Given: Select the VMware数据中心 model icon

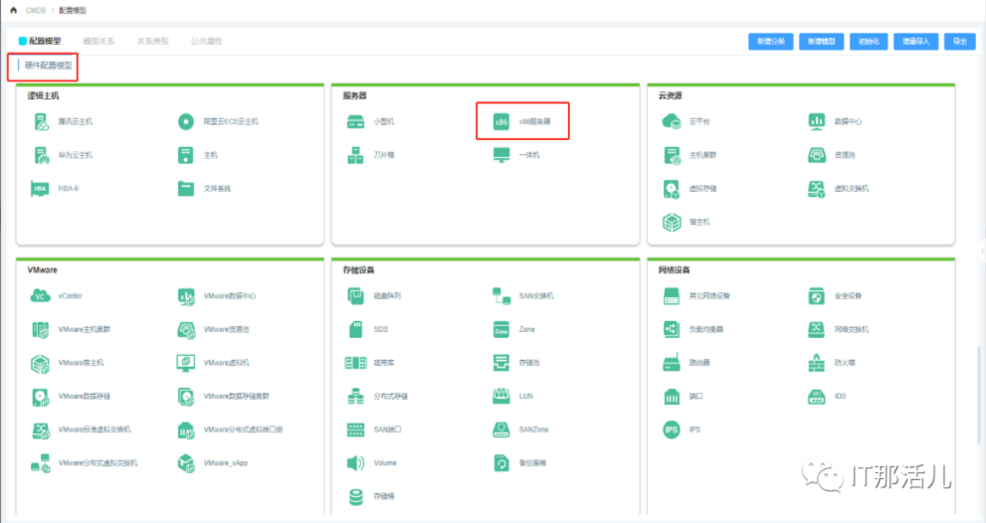Looking at the screenshot, I should [186, 296].
